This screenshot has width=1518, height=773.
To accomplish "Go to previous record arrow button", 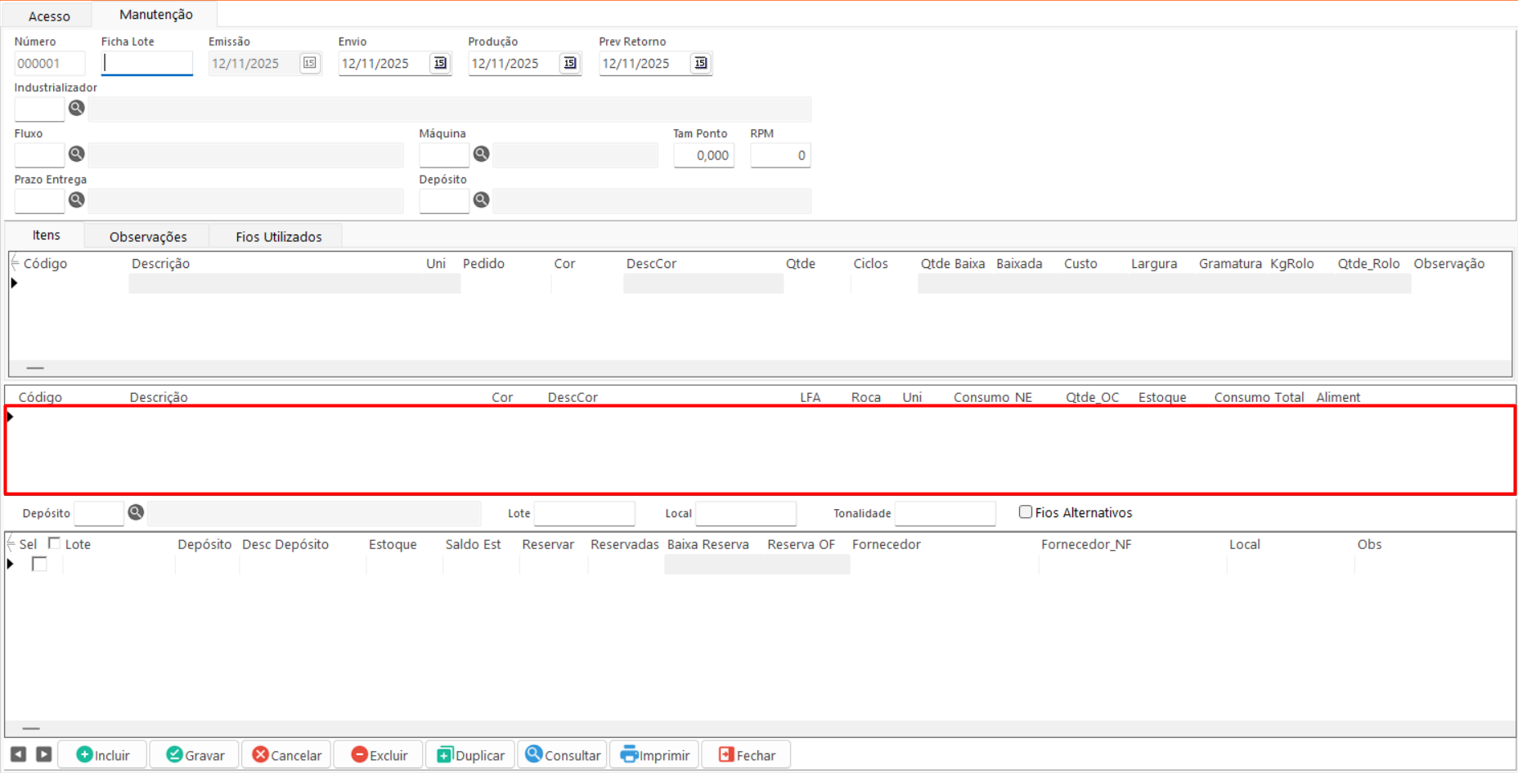I will tap(18, 754).
